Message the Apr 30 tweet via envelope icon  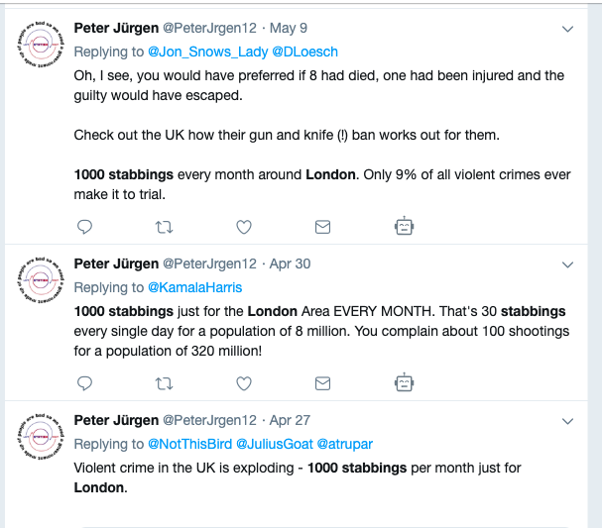click(x=322, y=383)
